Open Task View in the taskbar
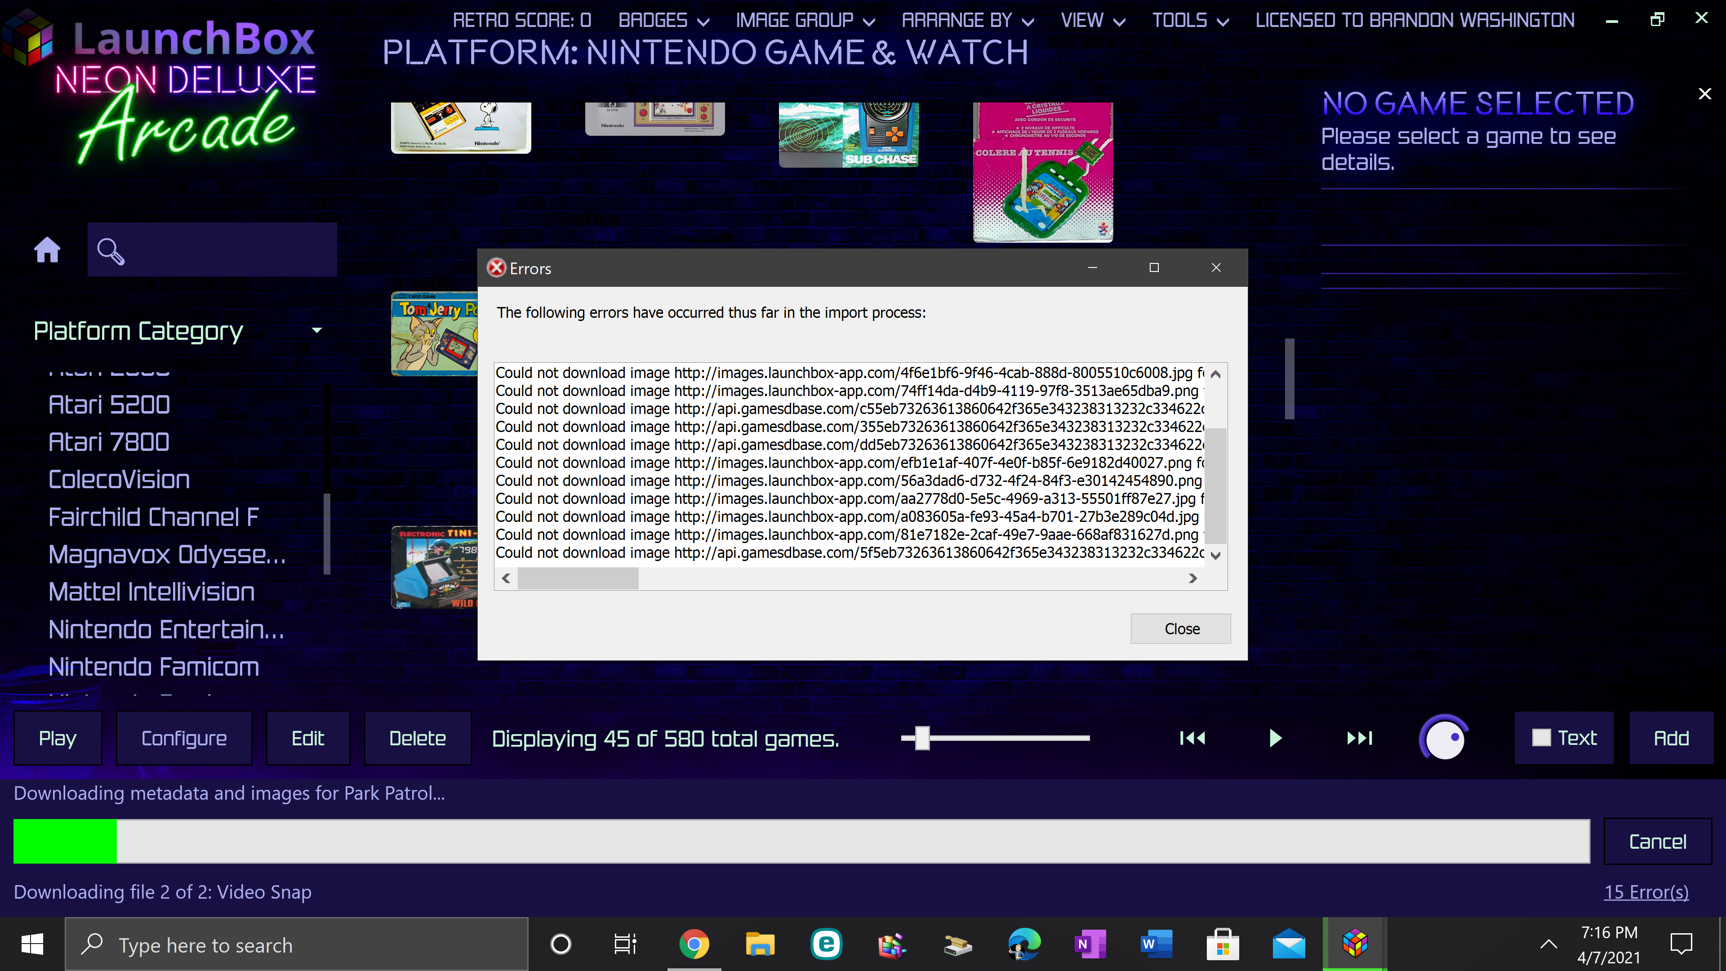Image resolution: width=1726 pixels, height=971 pixels. point(625,945)
